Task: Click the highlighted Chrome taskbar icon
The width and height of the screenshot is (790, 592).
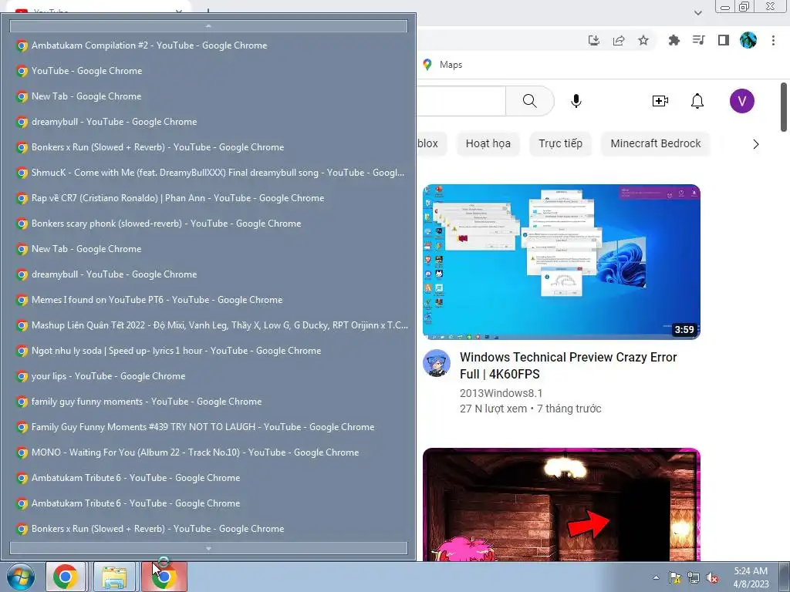Action: [x=164, y=577]
